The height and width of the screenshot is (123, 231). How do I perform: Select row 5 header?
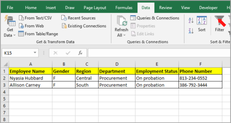[4, 99]
